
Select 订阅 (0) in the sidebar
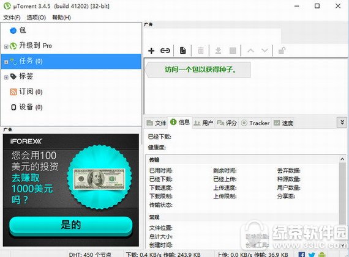point(71,92)
